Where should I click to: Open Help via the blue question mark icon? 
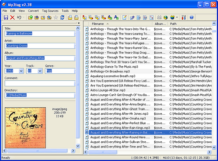(x=192, y=17)
